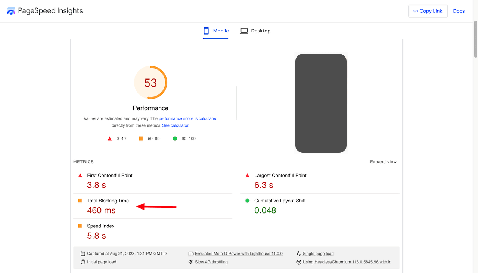Open the 'See calculator.' link
Screen dimensions: 478x273
pos(176,125)
